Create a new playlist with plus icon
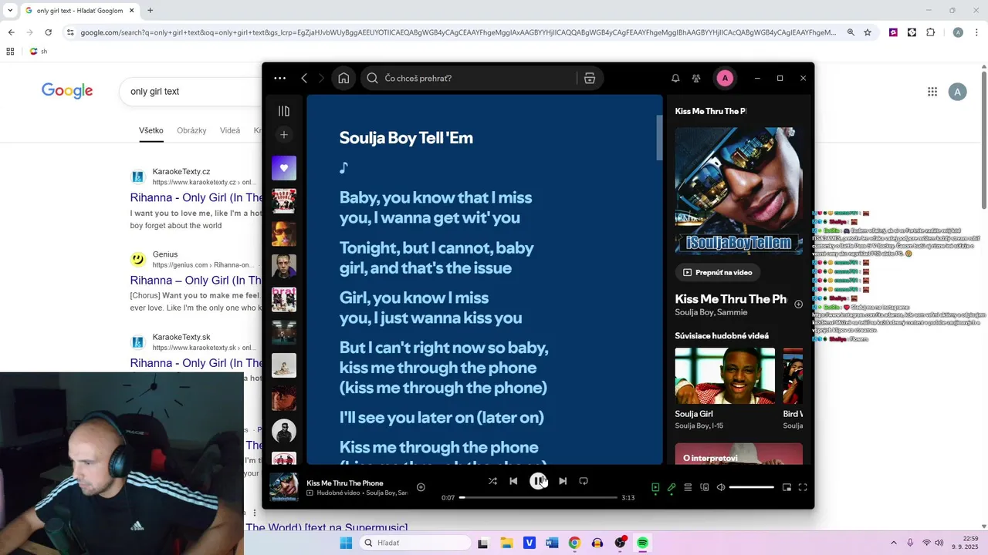This screenshot has height=555, width=988. coord(284,135)
